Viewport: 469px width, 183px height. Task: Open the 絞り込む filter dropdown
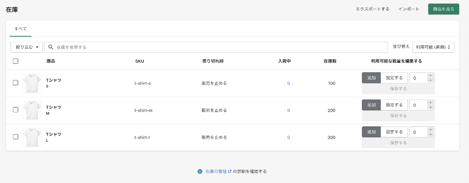tap(27, 47)
